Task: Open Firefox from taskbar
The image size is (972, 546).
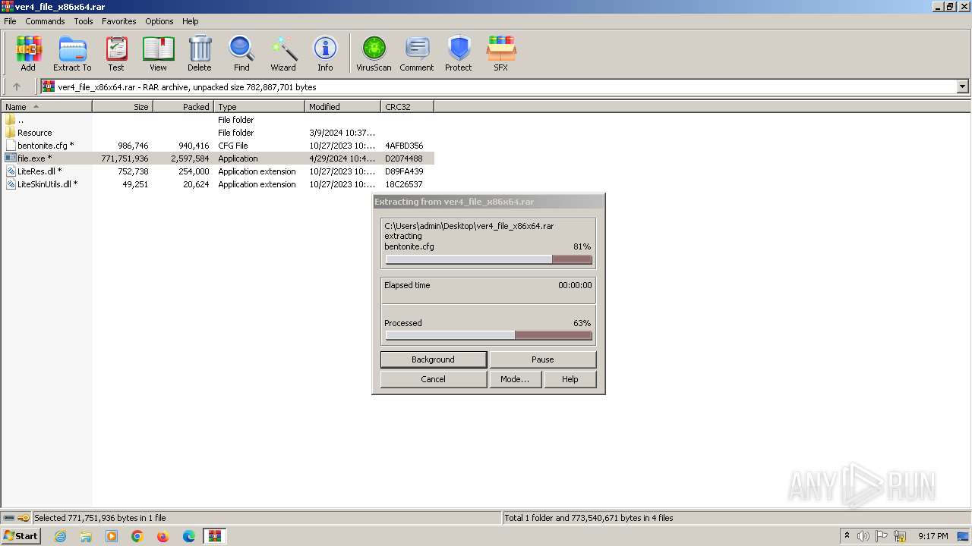Action: [163, 536]
